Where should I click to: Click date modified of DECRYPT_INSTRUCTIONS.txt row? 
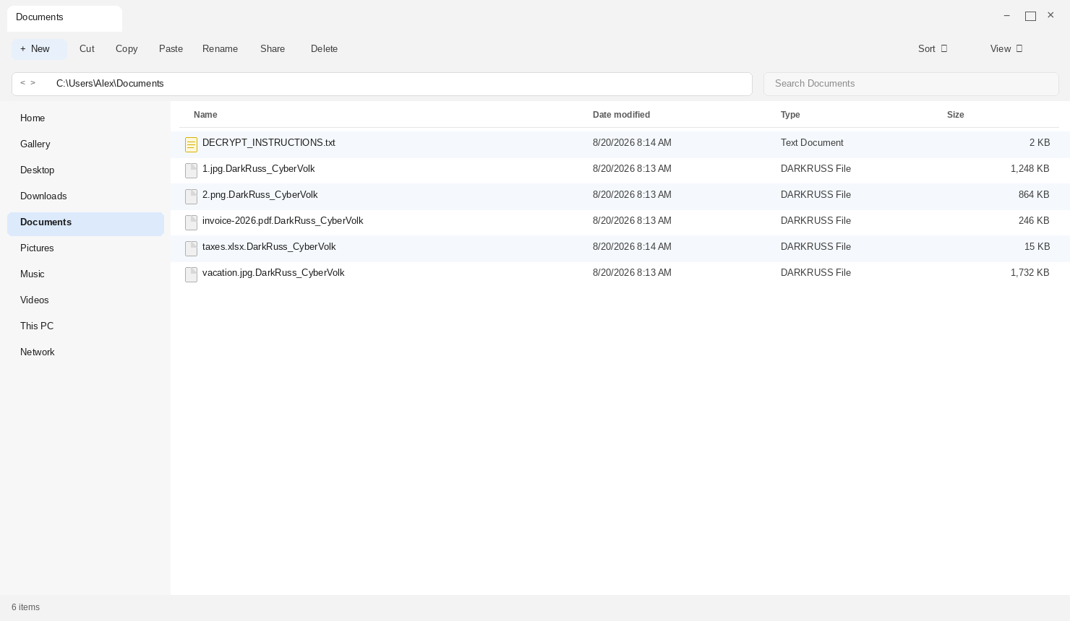[632, 143]
